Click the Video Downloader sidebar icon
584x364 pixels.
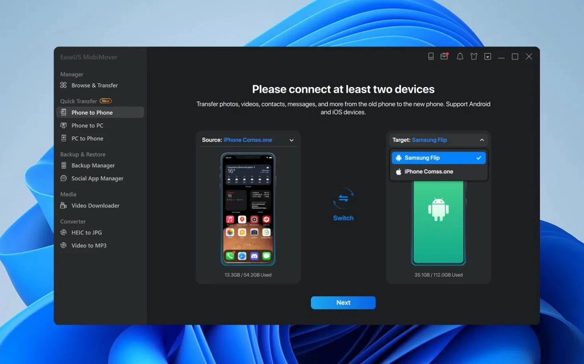[x=63, y=206]
